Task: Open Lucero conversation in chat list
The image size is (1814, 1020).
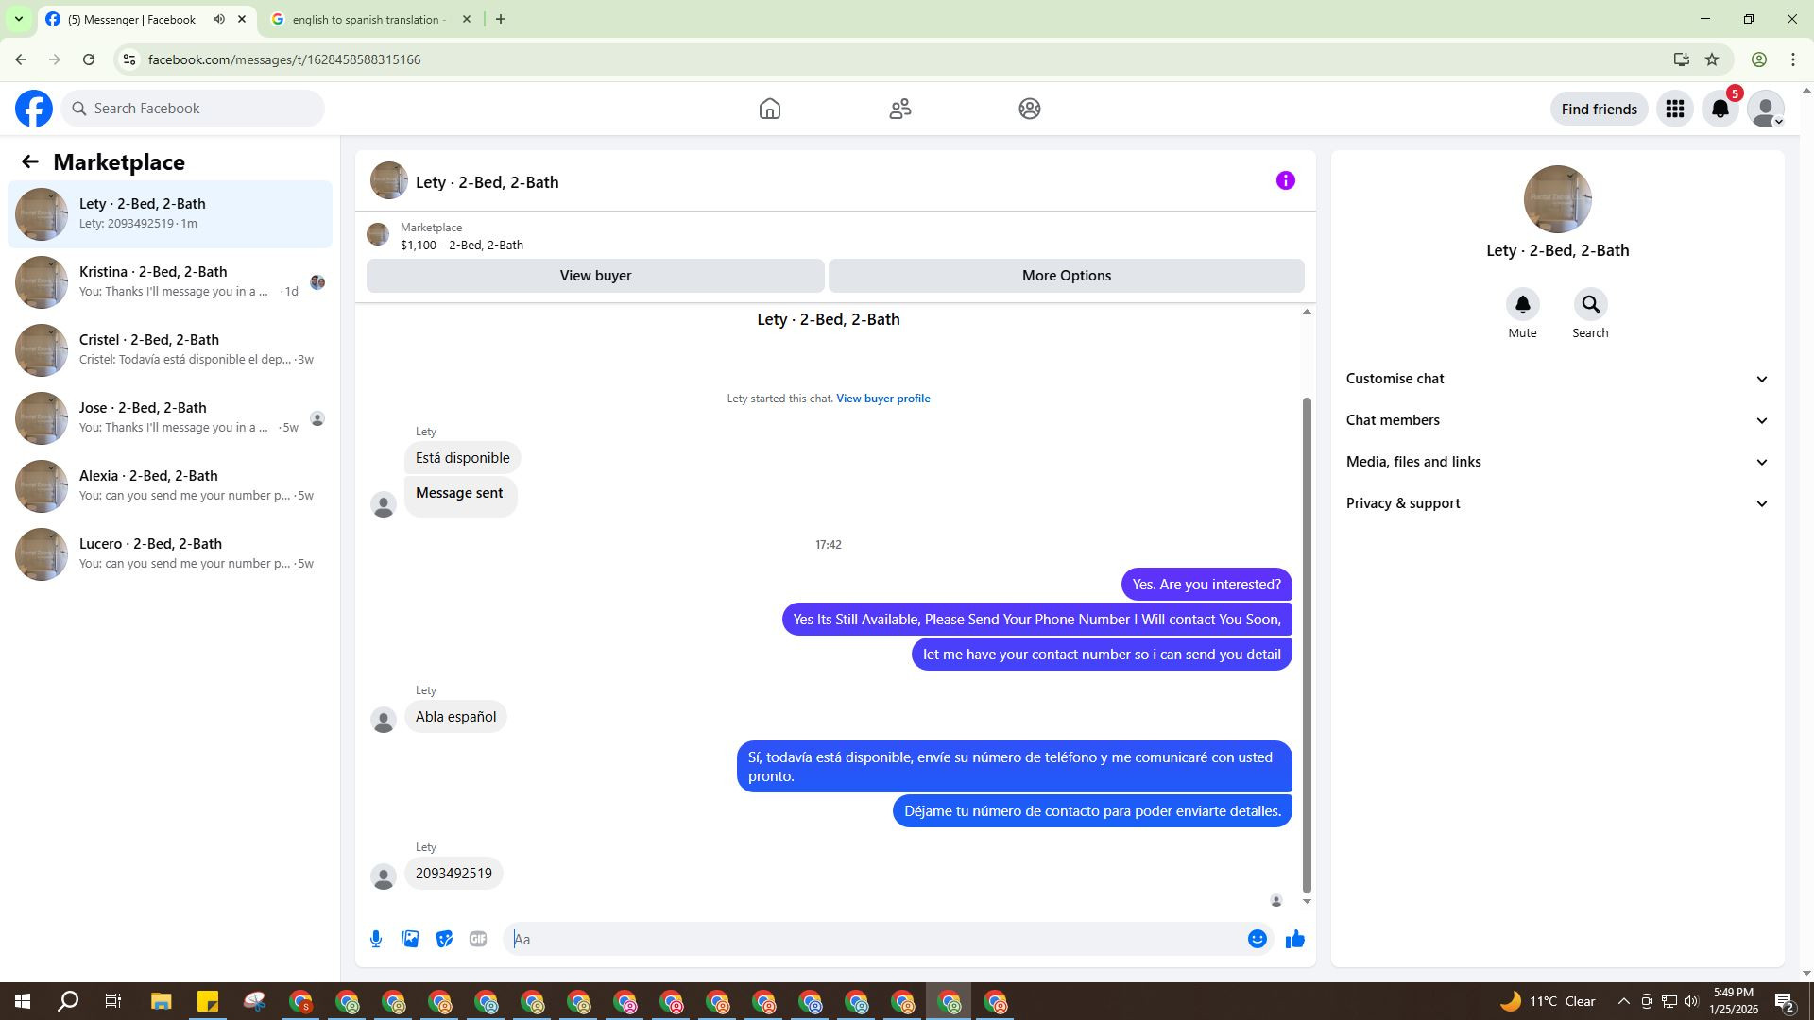Action: [x=170, y=554]
